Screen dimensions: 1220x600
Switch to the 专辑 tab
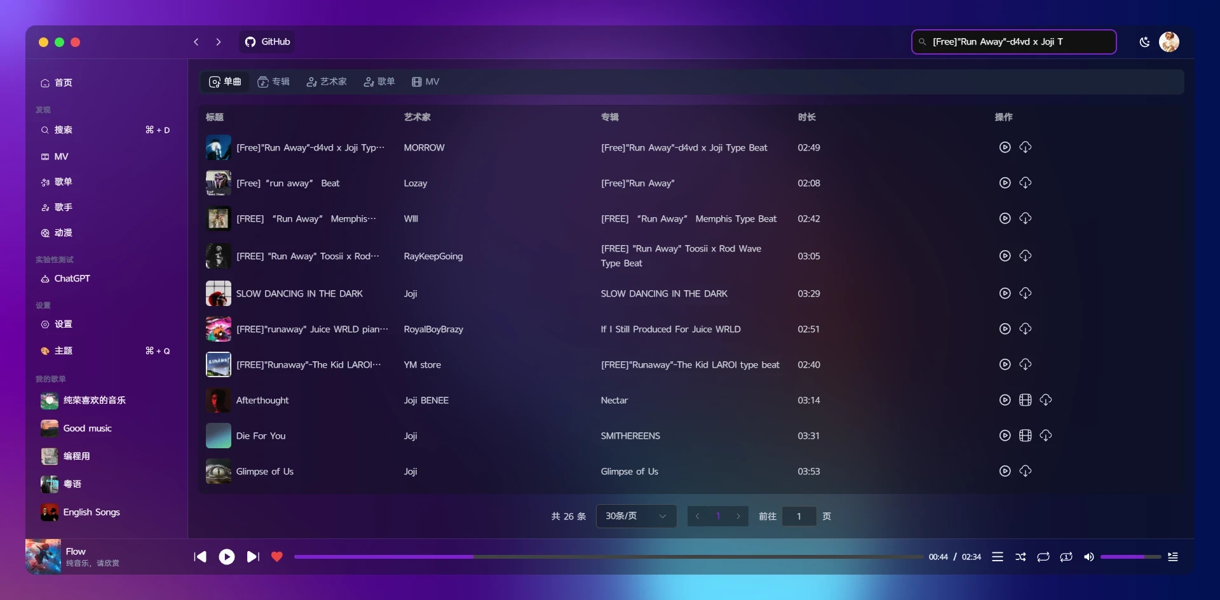point(273,82)
